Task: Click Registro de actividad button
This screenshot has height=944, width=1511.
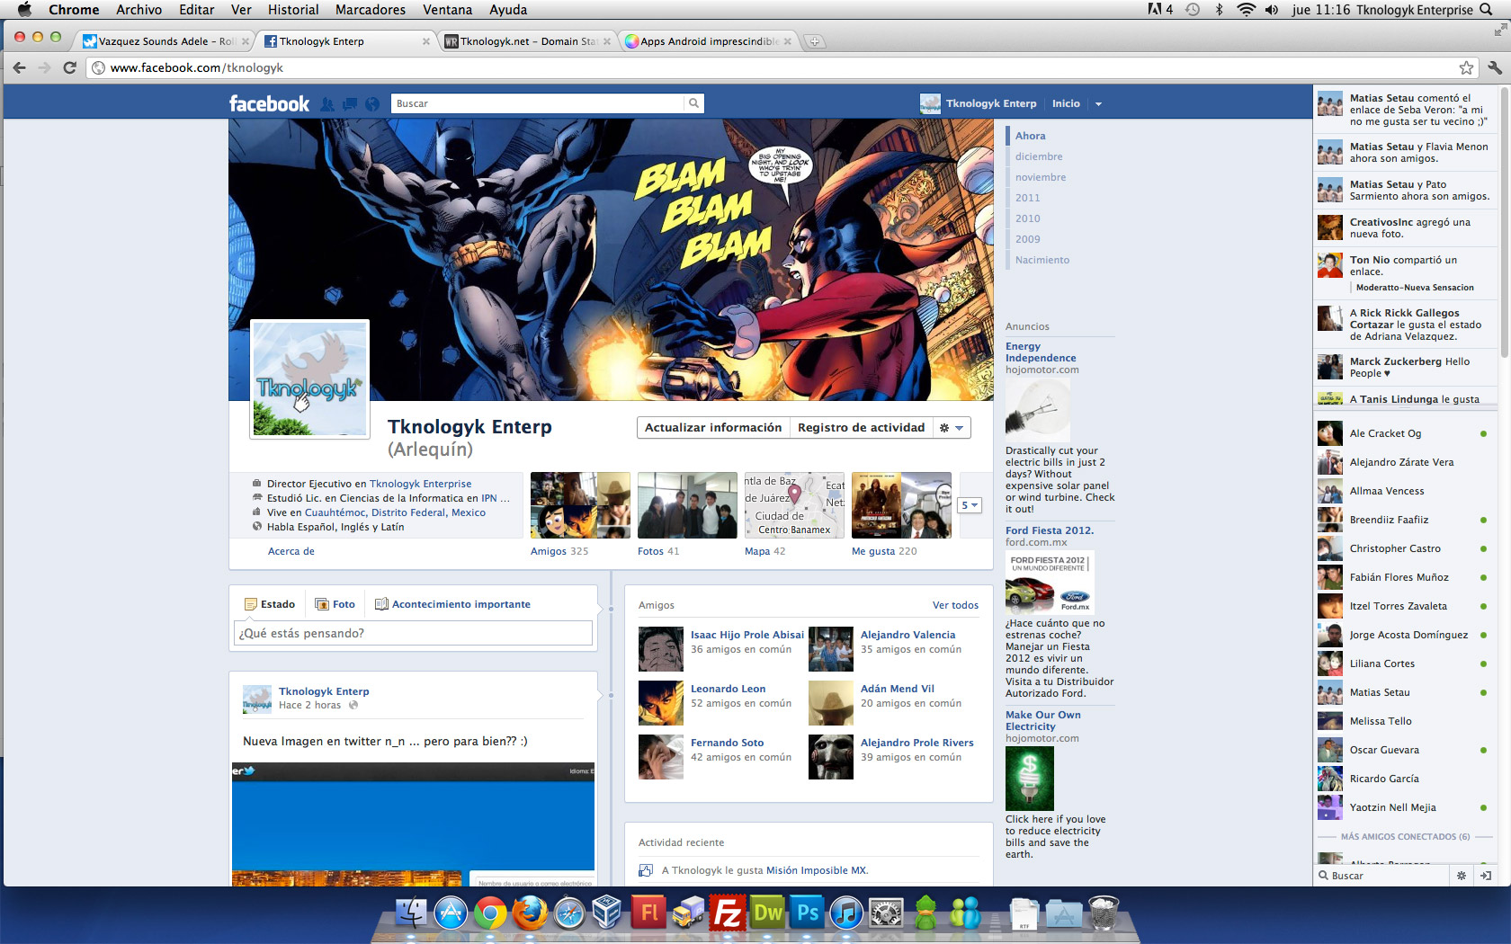Action: coord(861,428)
